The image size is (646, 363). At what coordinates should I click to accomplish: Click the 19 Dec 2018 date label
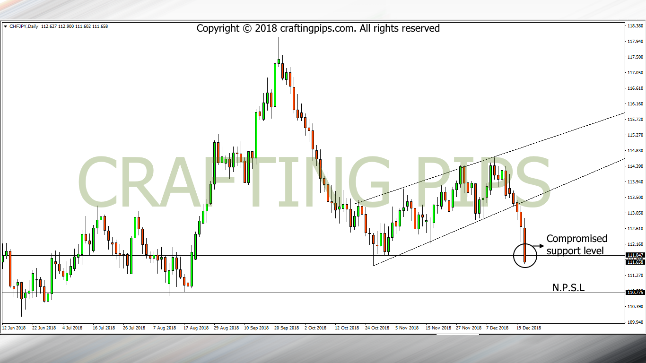(x=529, y=328)
